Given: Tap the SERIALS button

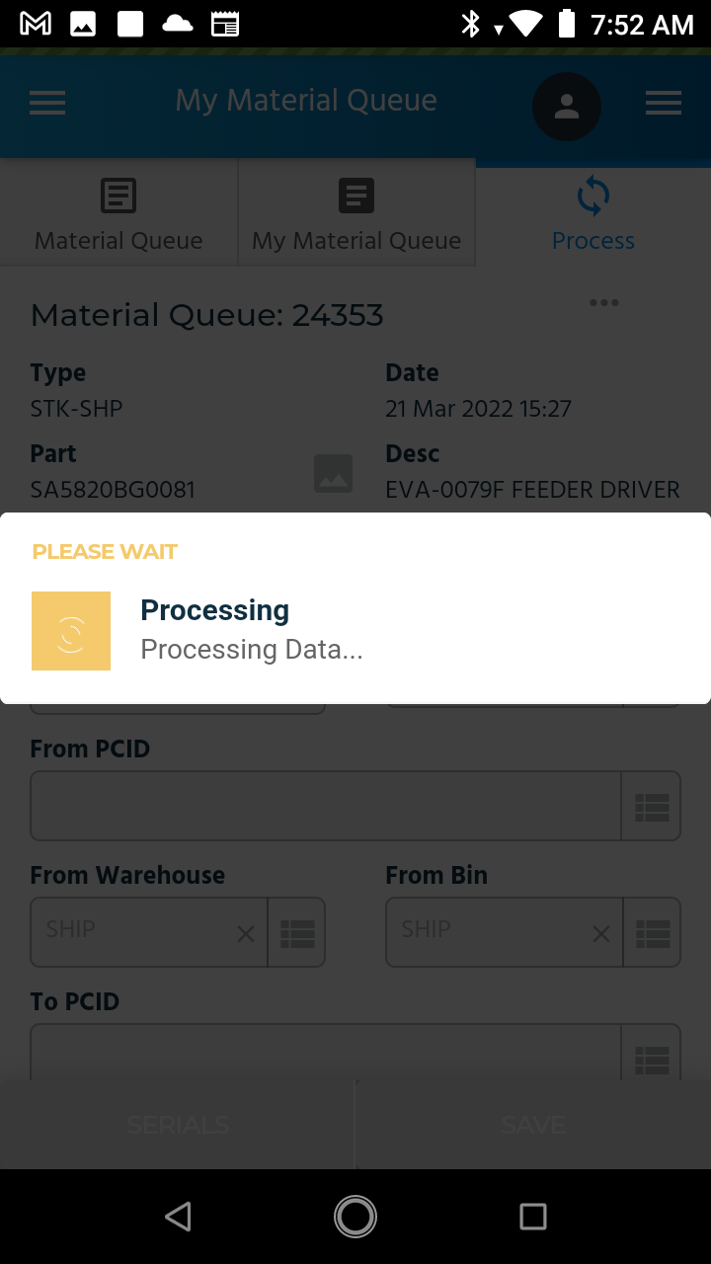Looking at the screenshot, I should pyautogui.click(x=178, y=1125).
